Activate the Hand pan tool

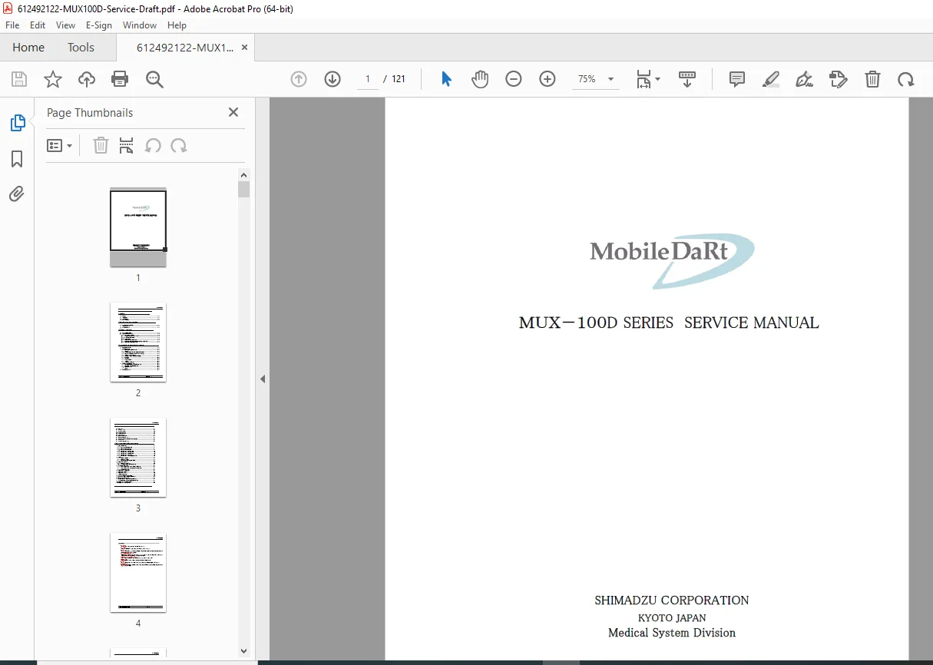480,79
